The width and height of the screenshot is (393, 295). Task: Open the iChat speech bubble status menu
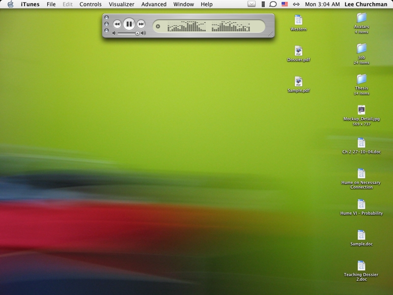(273, 4)
